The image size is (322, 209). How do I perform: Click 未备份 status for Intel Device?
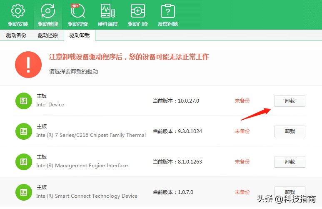click(x=242, y=101)
